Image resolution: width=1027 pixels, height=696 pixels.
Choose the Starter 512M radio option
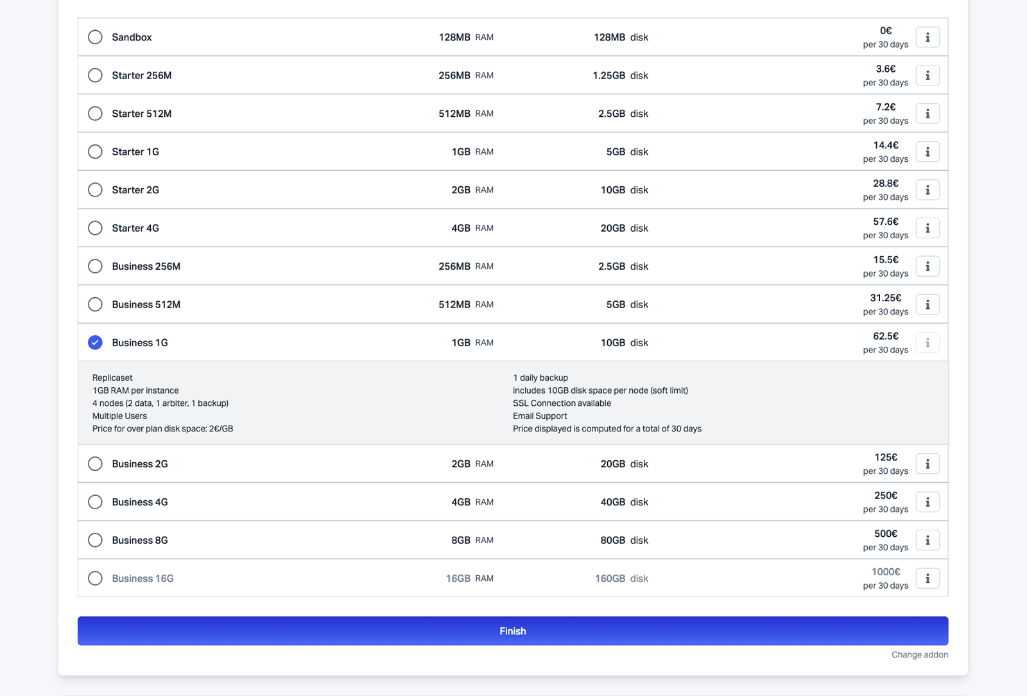[x=95, y=114]
